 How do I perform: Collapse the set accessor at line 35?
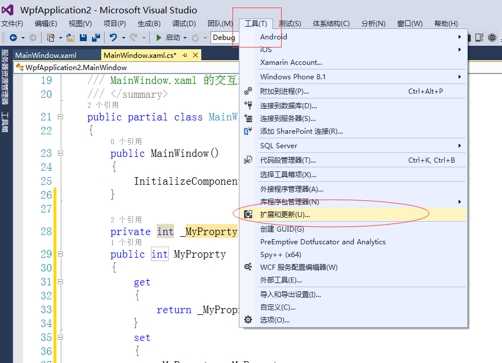pos(60,338)
